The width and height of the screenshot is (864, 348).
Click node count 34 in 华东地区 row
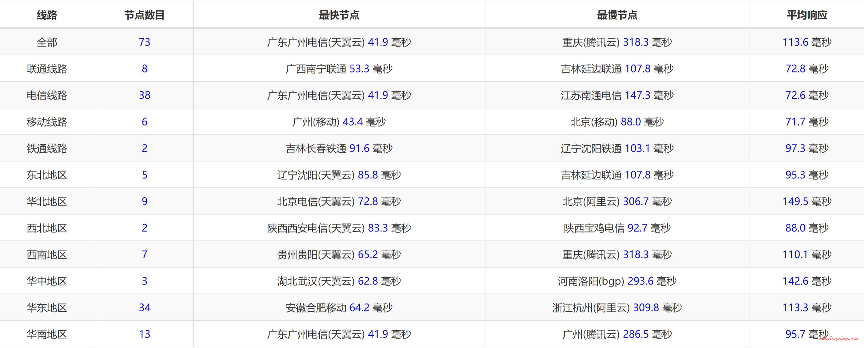144,308
